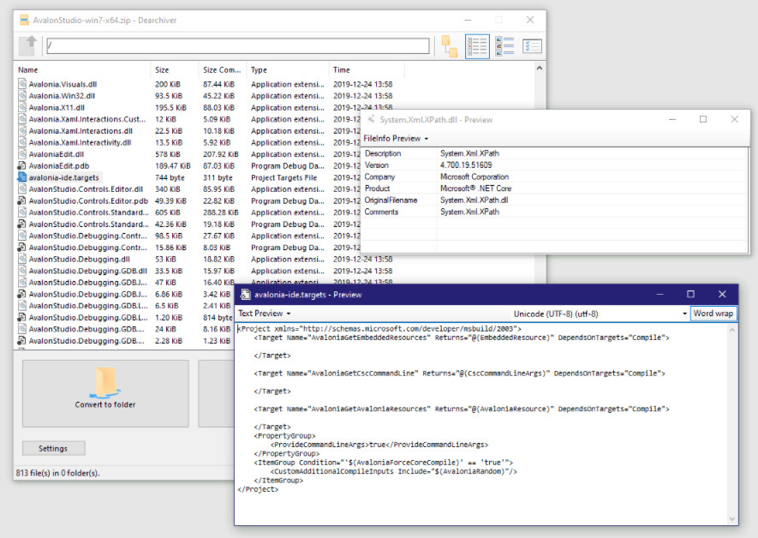
Task: Click the AvalonStudio.Debugging.dll file icon
Action: coord(21,259)
